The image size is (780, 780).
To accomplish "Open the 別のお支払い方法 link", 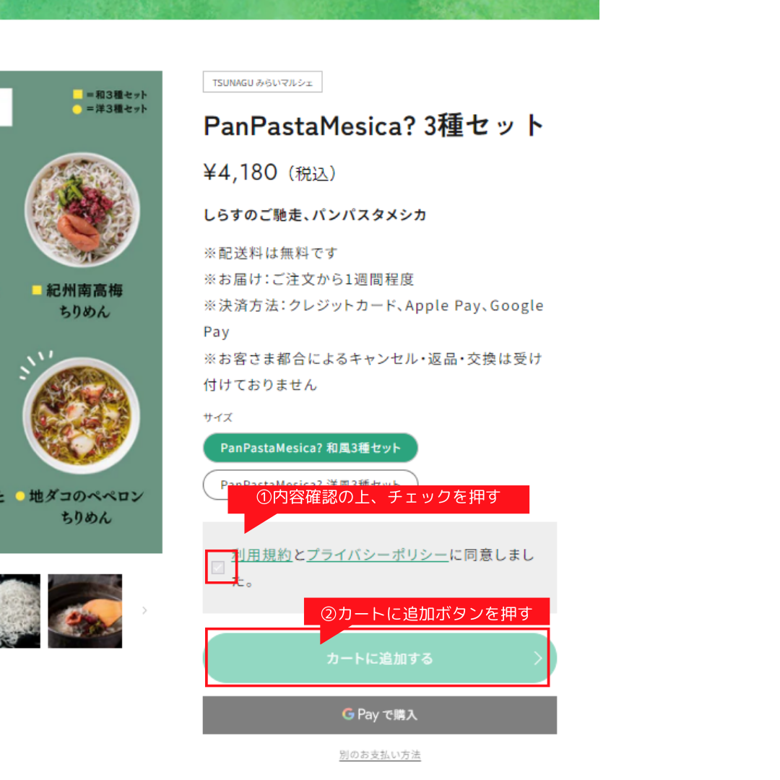I will (380, 755).
